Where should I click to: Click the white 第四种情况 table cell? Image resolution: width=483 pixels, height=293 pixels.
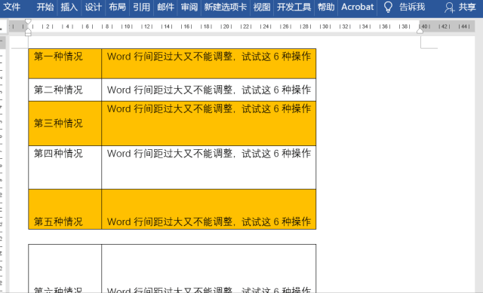(x=65, y=167)
